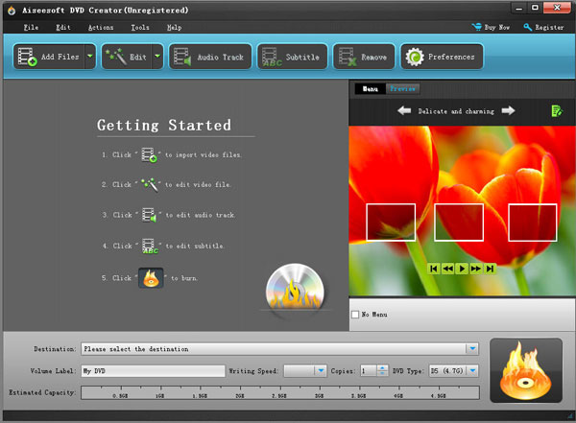The width and height of the screenshot is (576, 423).
Task: Switch to previous menu template arrow
Action: [404, 111]
